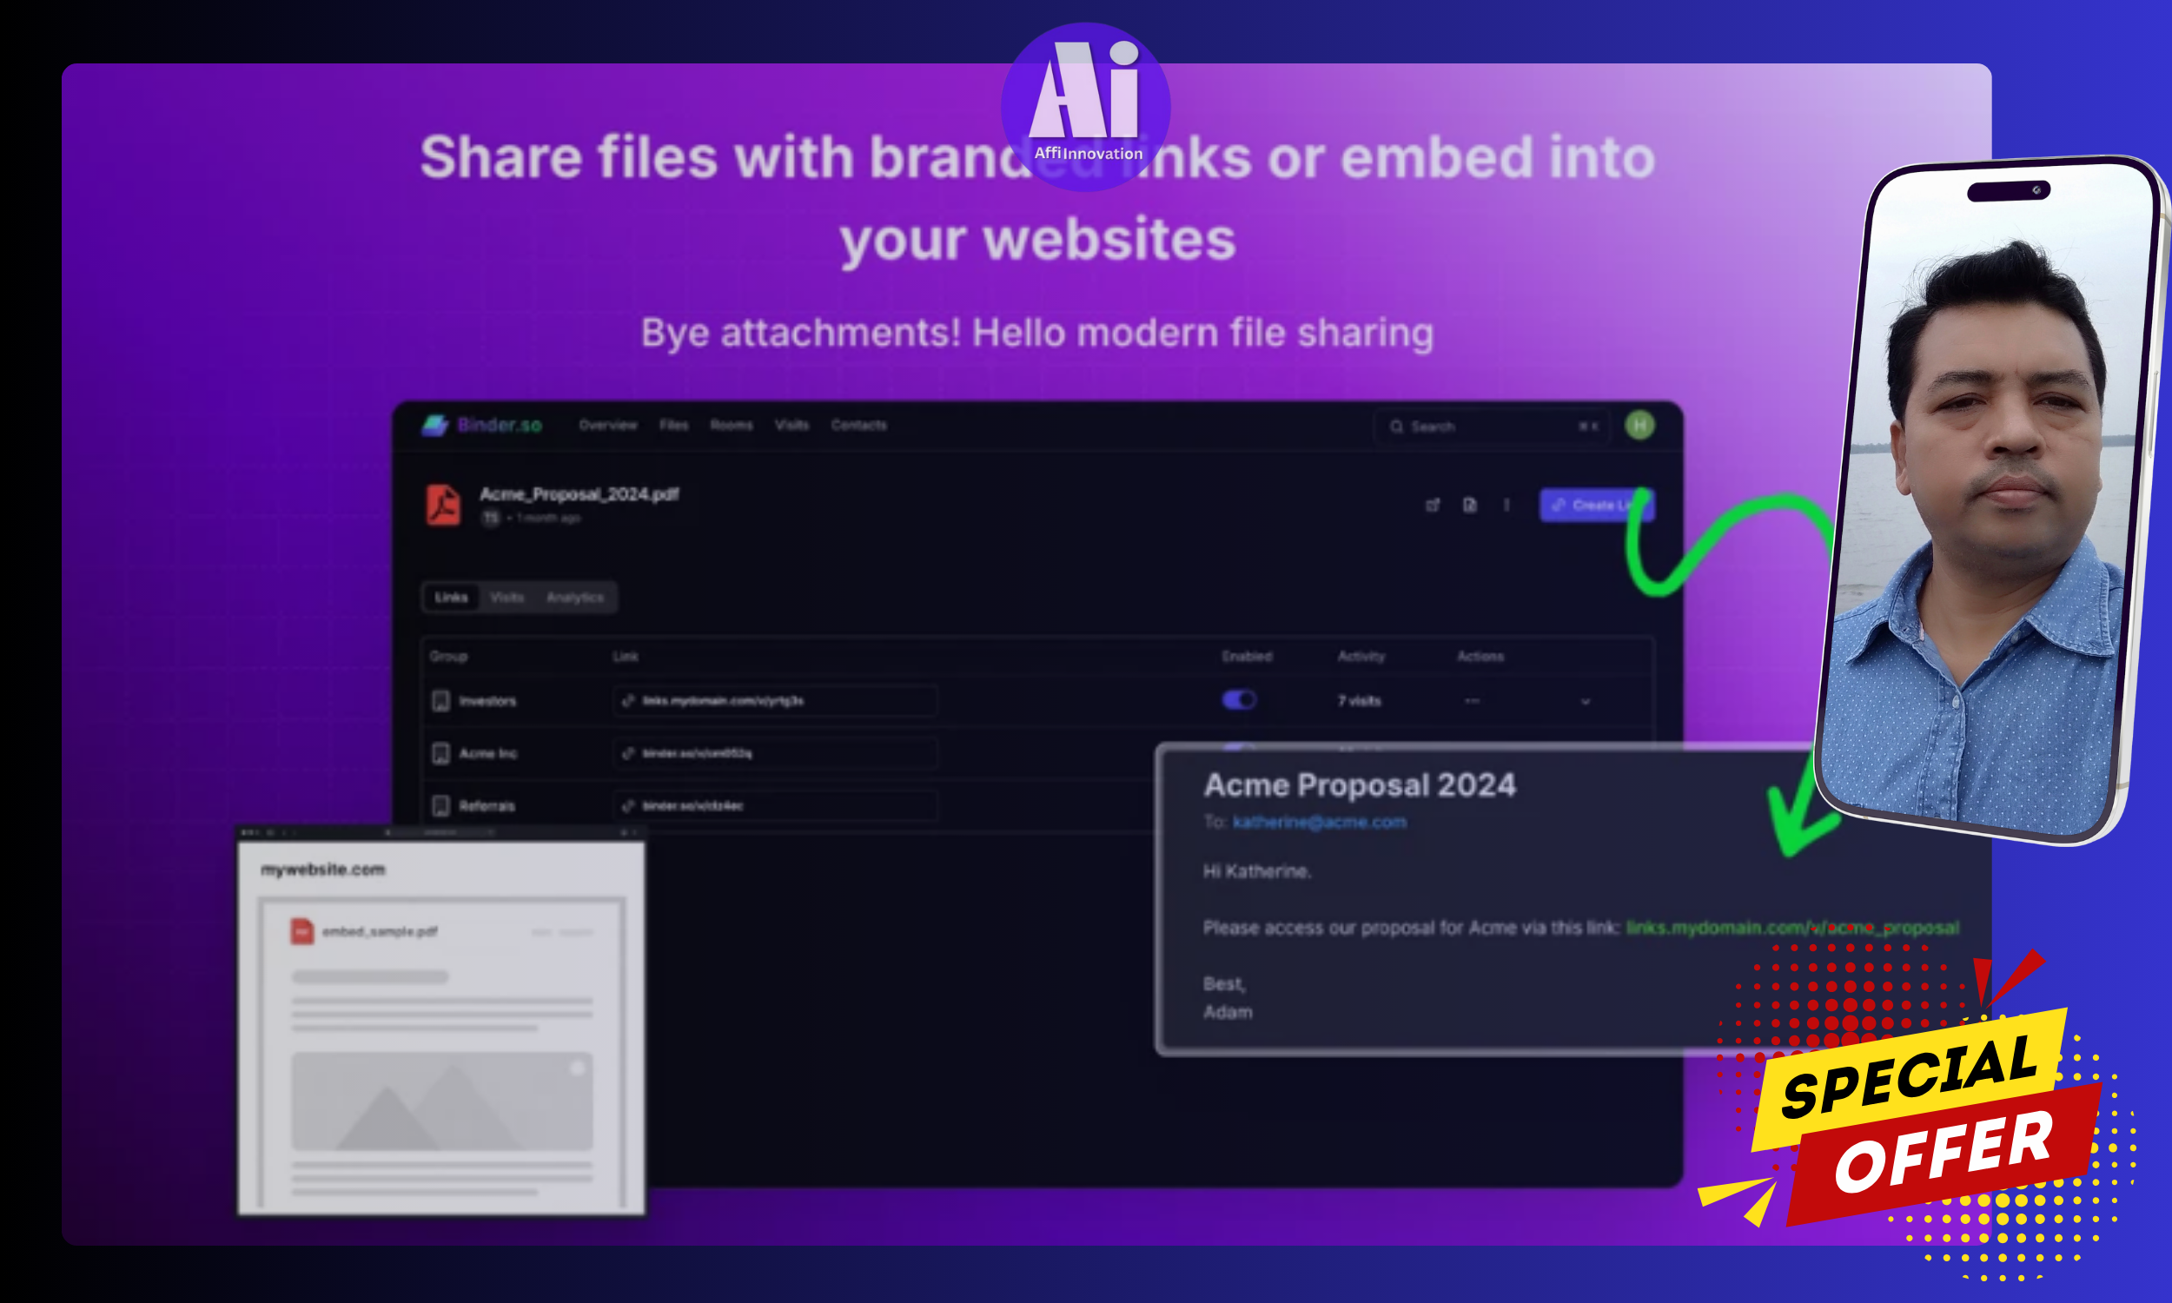Click the mountain image placeholder thumbnail
This screenshot has width=2172, height=1303.
441,1102
